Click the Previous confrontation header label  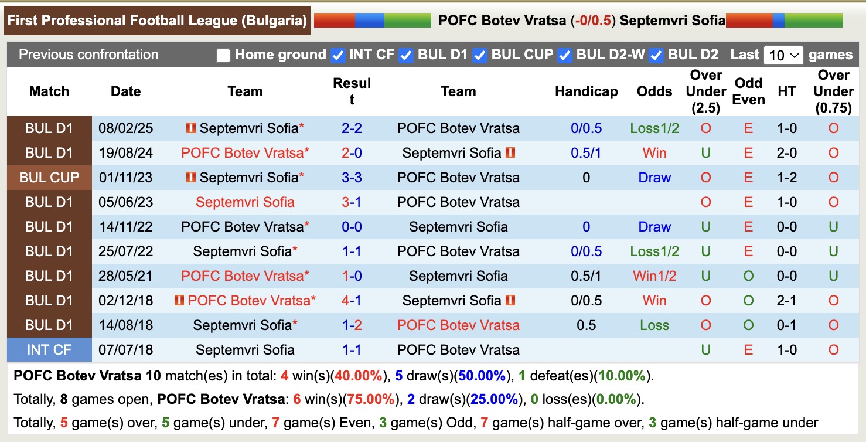(x=88, y=55)
